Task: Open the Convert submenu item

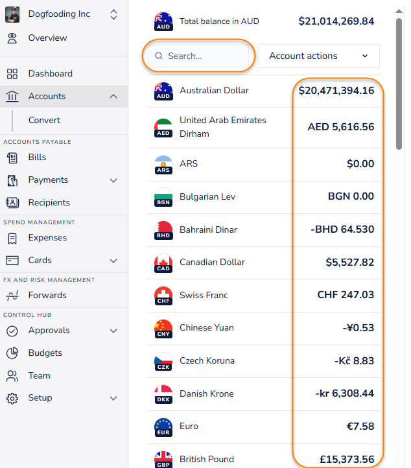Action: pyautogui.click(x=44, y=121)
